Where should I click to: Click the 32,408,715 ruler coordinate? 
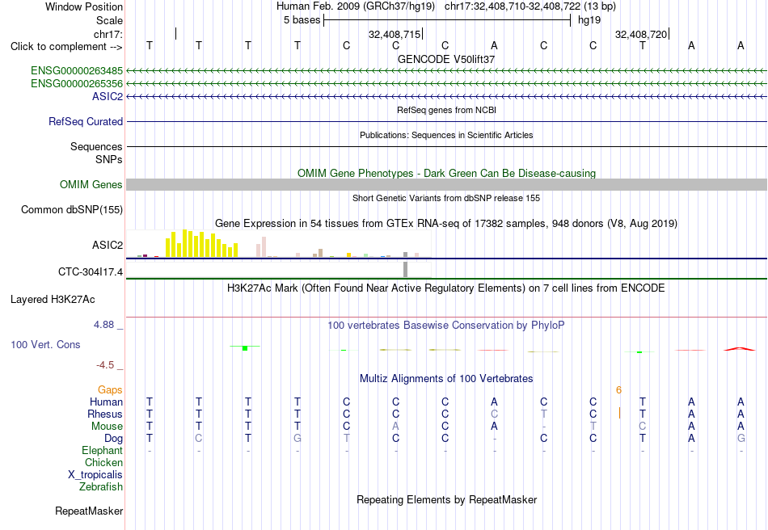click(395, 34)
